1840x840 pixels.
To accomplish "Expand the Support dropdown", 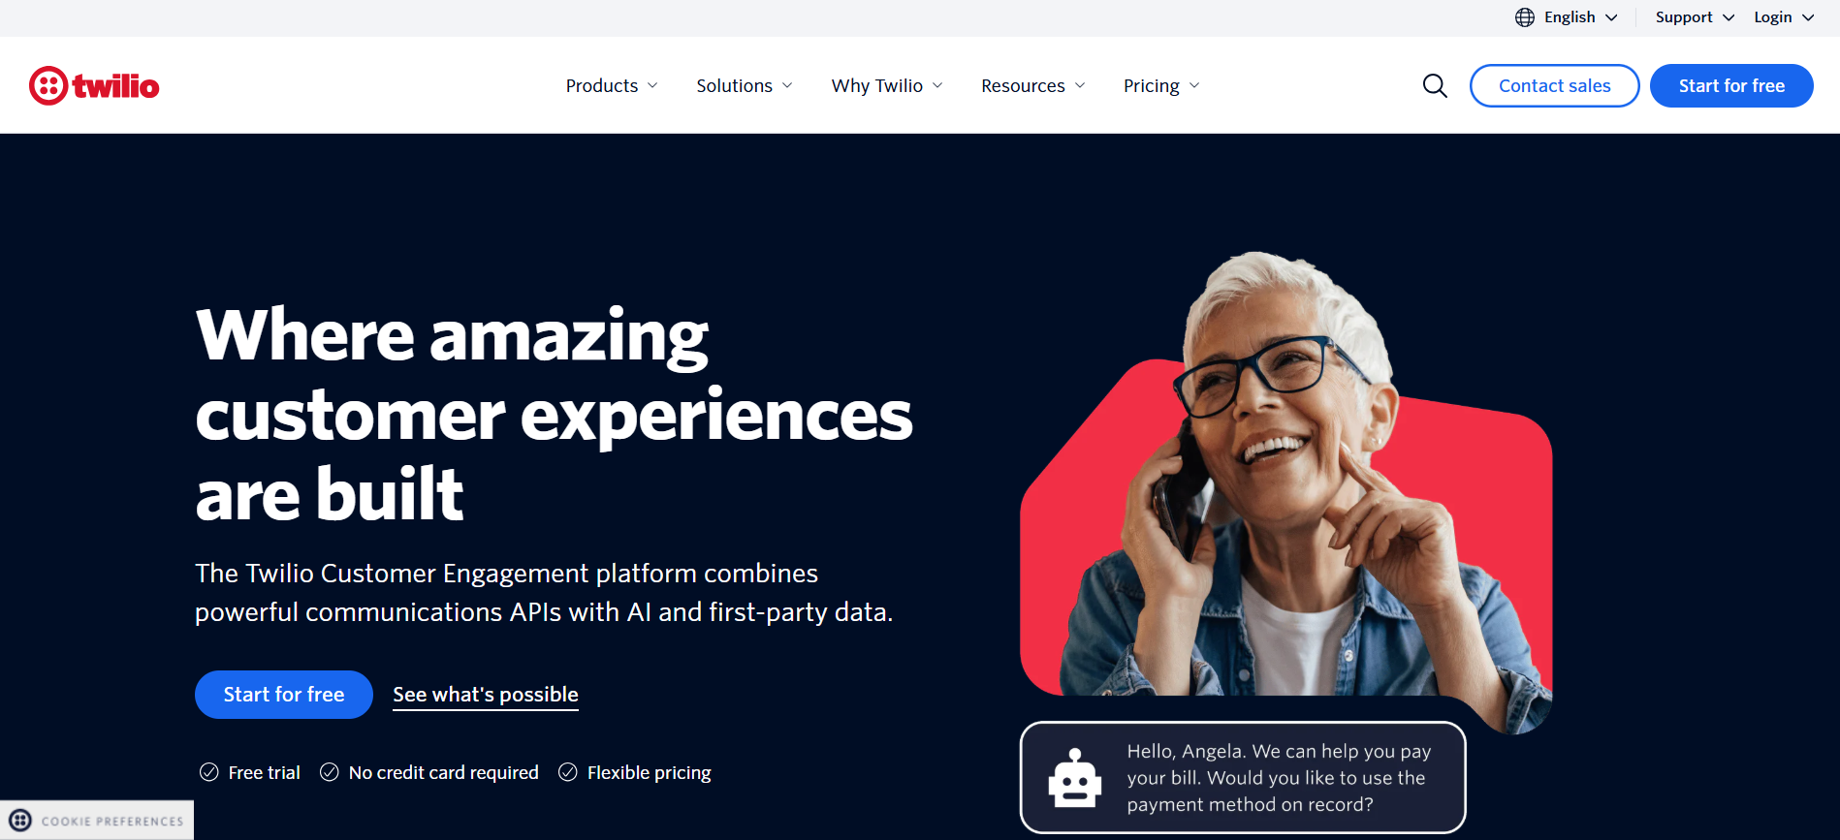I will point(1695,17).
